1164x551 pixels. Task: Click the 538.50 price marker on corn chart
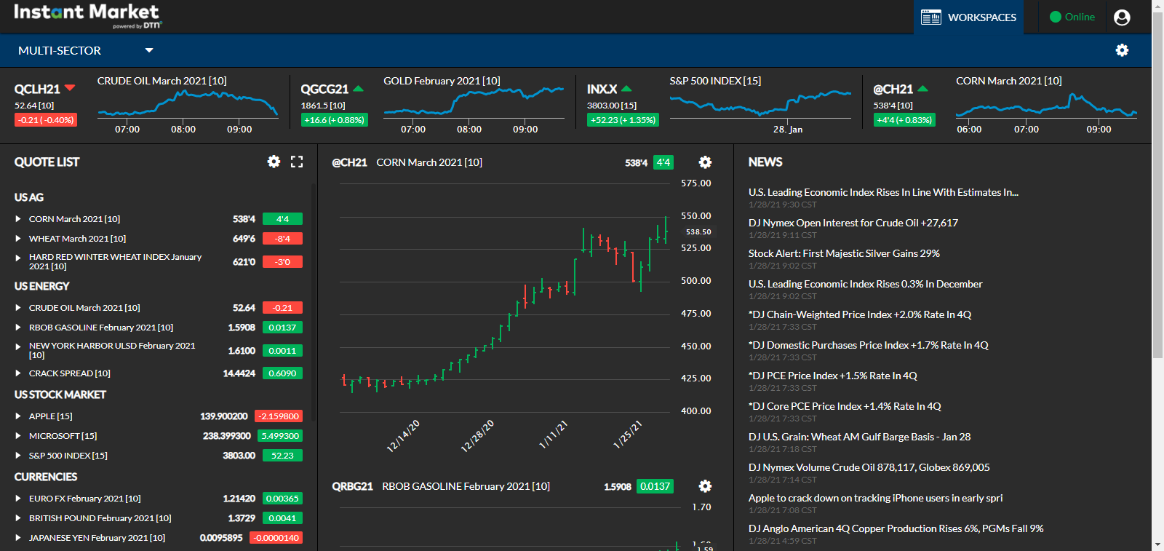(x=698, y=231)
